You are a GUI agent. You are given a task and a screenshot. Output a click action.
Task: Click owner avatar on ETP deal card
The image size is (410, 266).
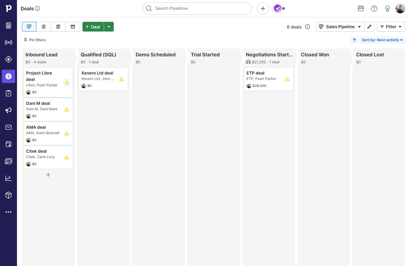(249, 86)
